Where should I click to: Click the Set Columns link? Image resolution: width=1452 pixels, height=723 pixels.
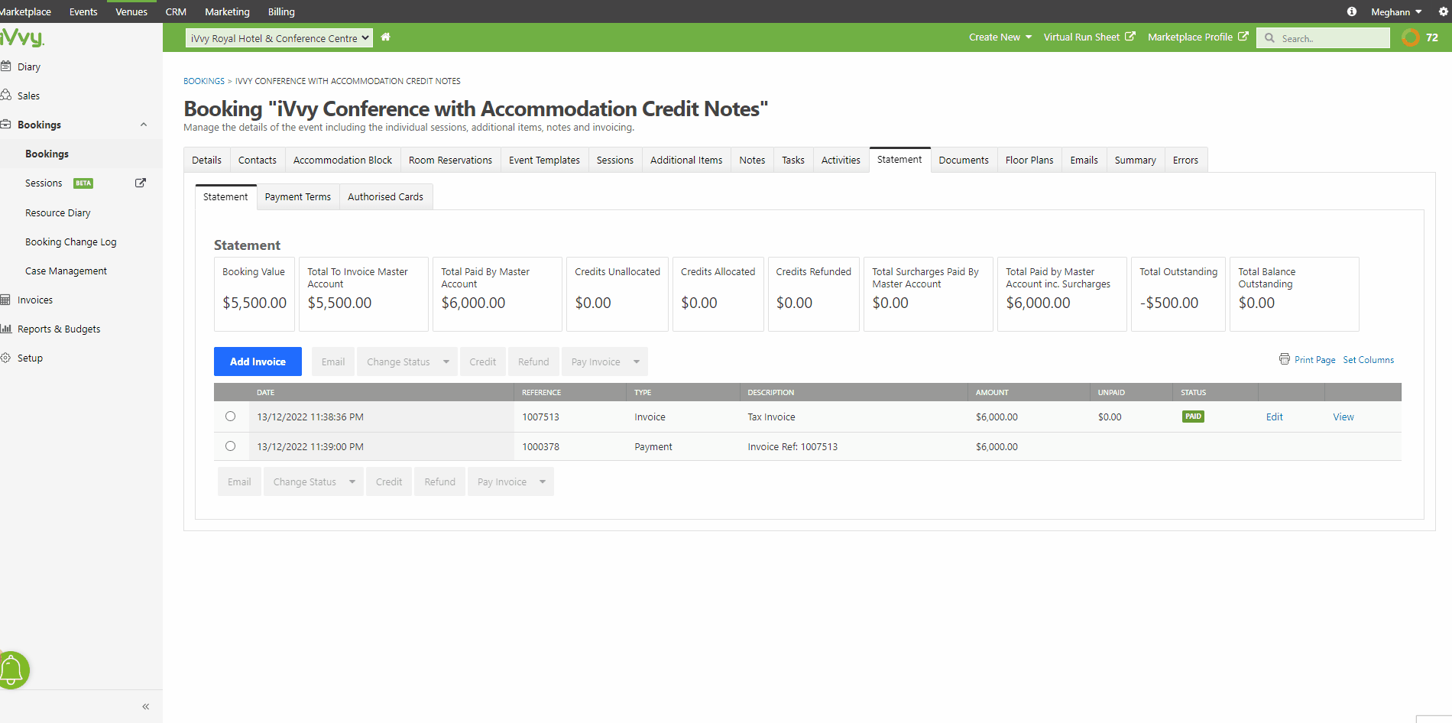click(x=1368, y=360)
